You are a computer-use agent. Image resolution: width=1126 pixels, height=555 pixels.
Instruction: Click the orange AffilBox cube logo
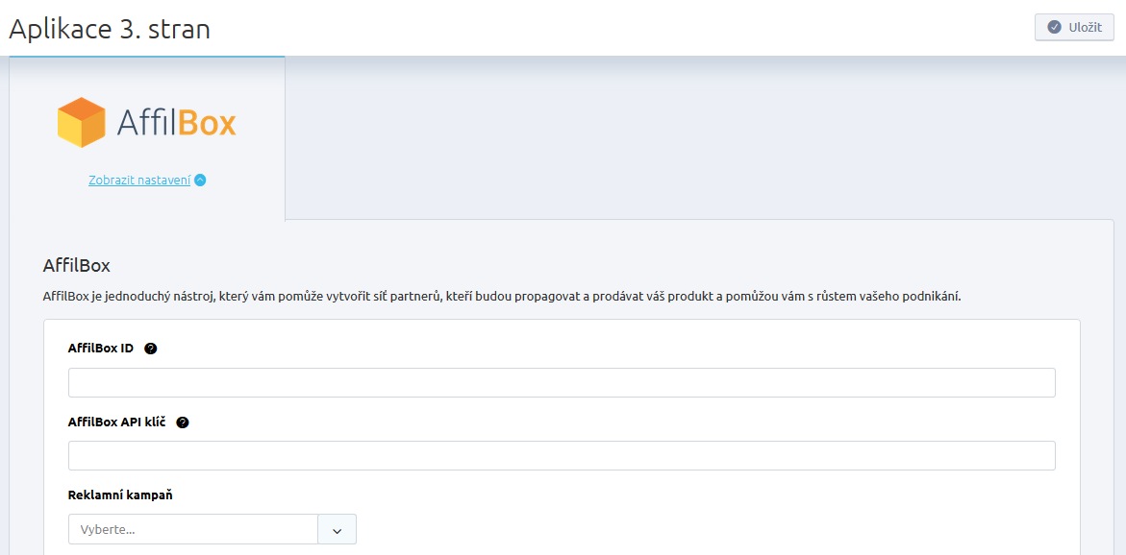(x=81, y=123)
